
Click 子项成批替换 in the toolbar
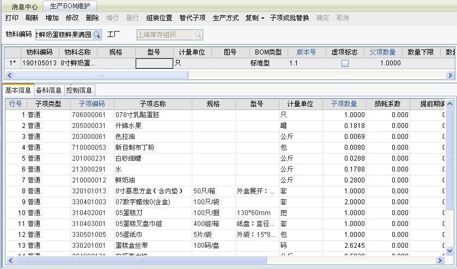point(289,18)
